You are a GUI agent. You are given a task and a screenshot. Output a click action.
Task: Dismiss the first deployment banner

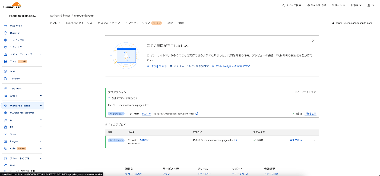tap(313, 40)
